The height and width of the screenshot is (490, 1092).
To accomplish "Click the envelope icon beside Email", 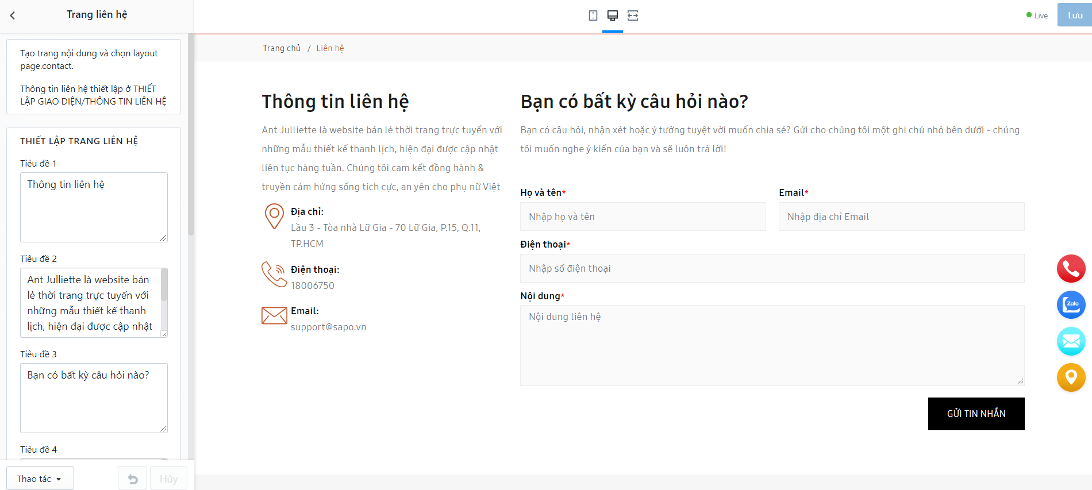I will tap(274, 315).
